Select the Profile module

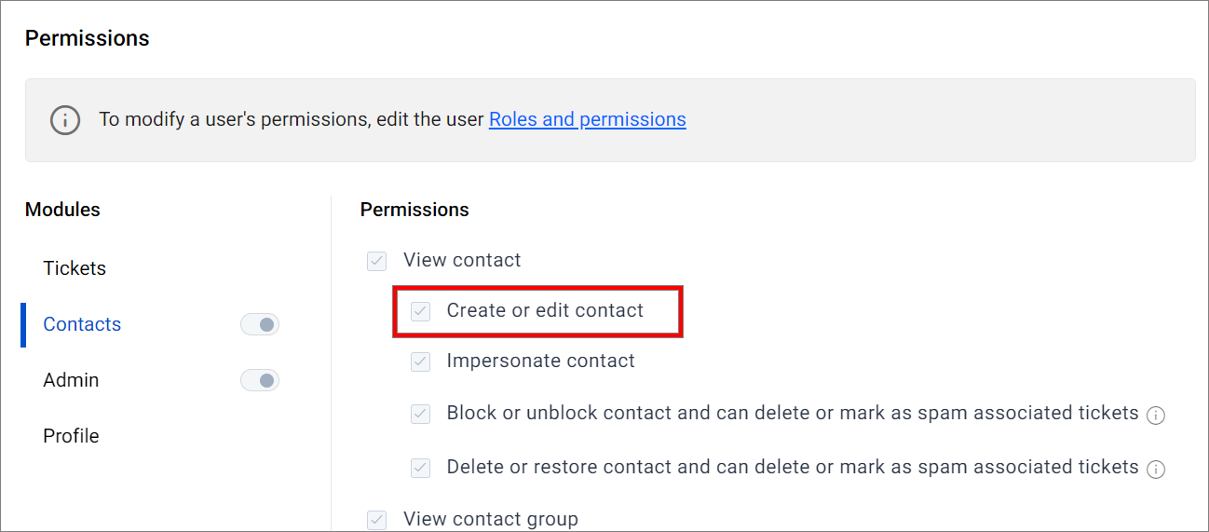tap(71, 436)
